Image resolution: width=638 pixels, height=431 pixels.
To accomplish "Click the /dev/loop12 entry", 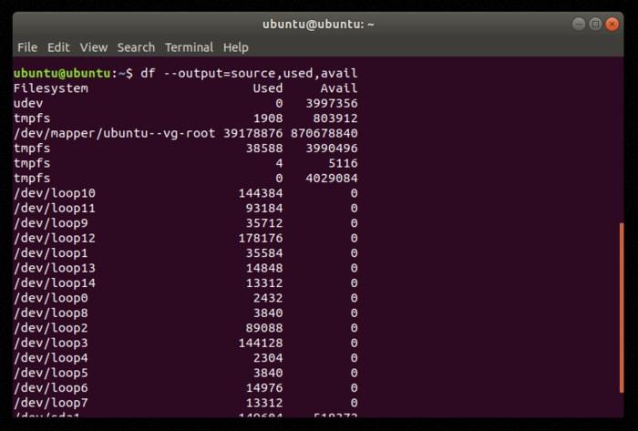I will pyautogui.click(x=55, y=238).
